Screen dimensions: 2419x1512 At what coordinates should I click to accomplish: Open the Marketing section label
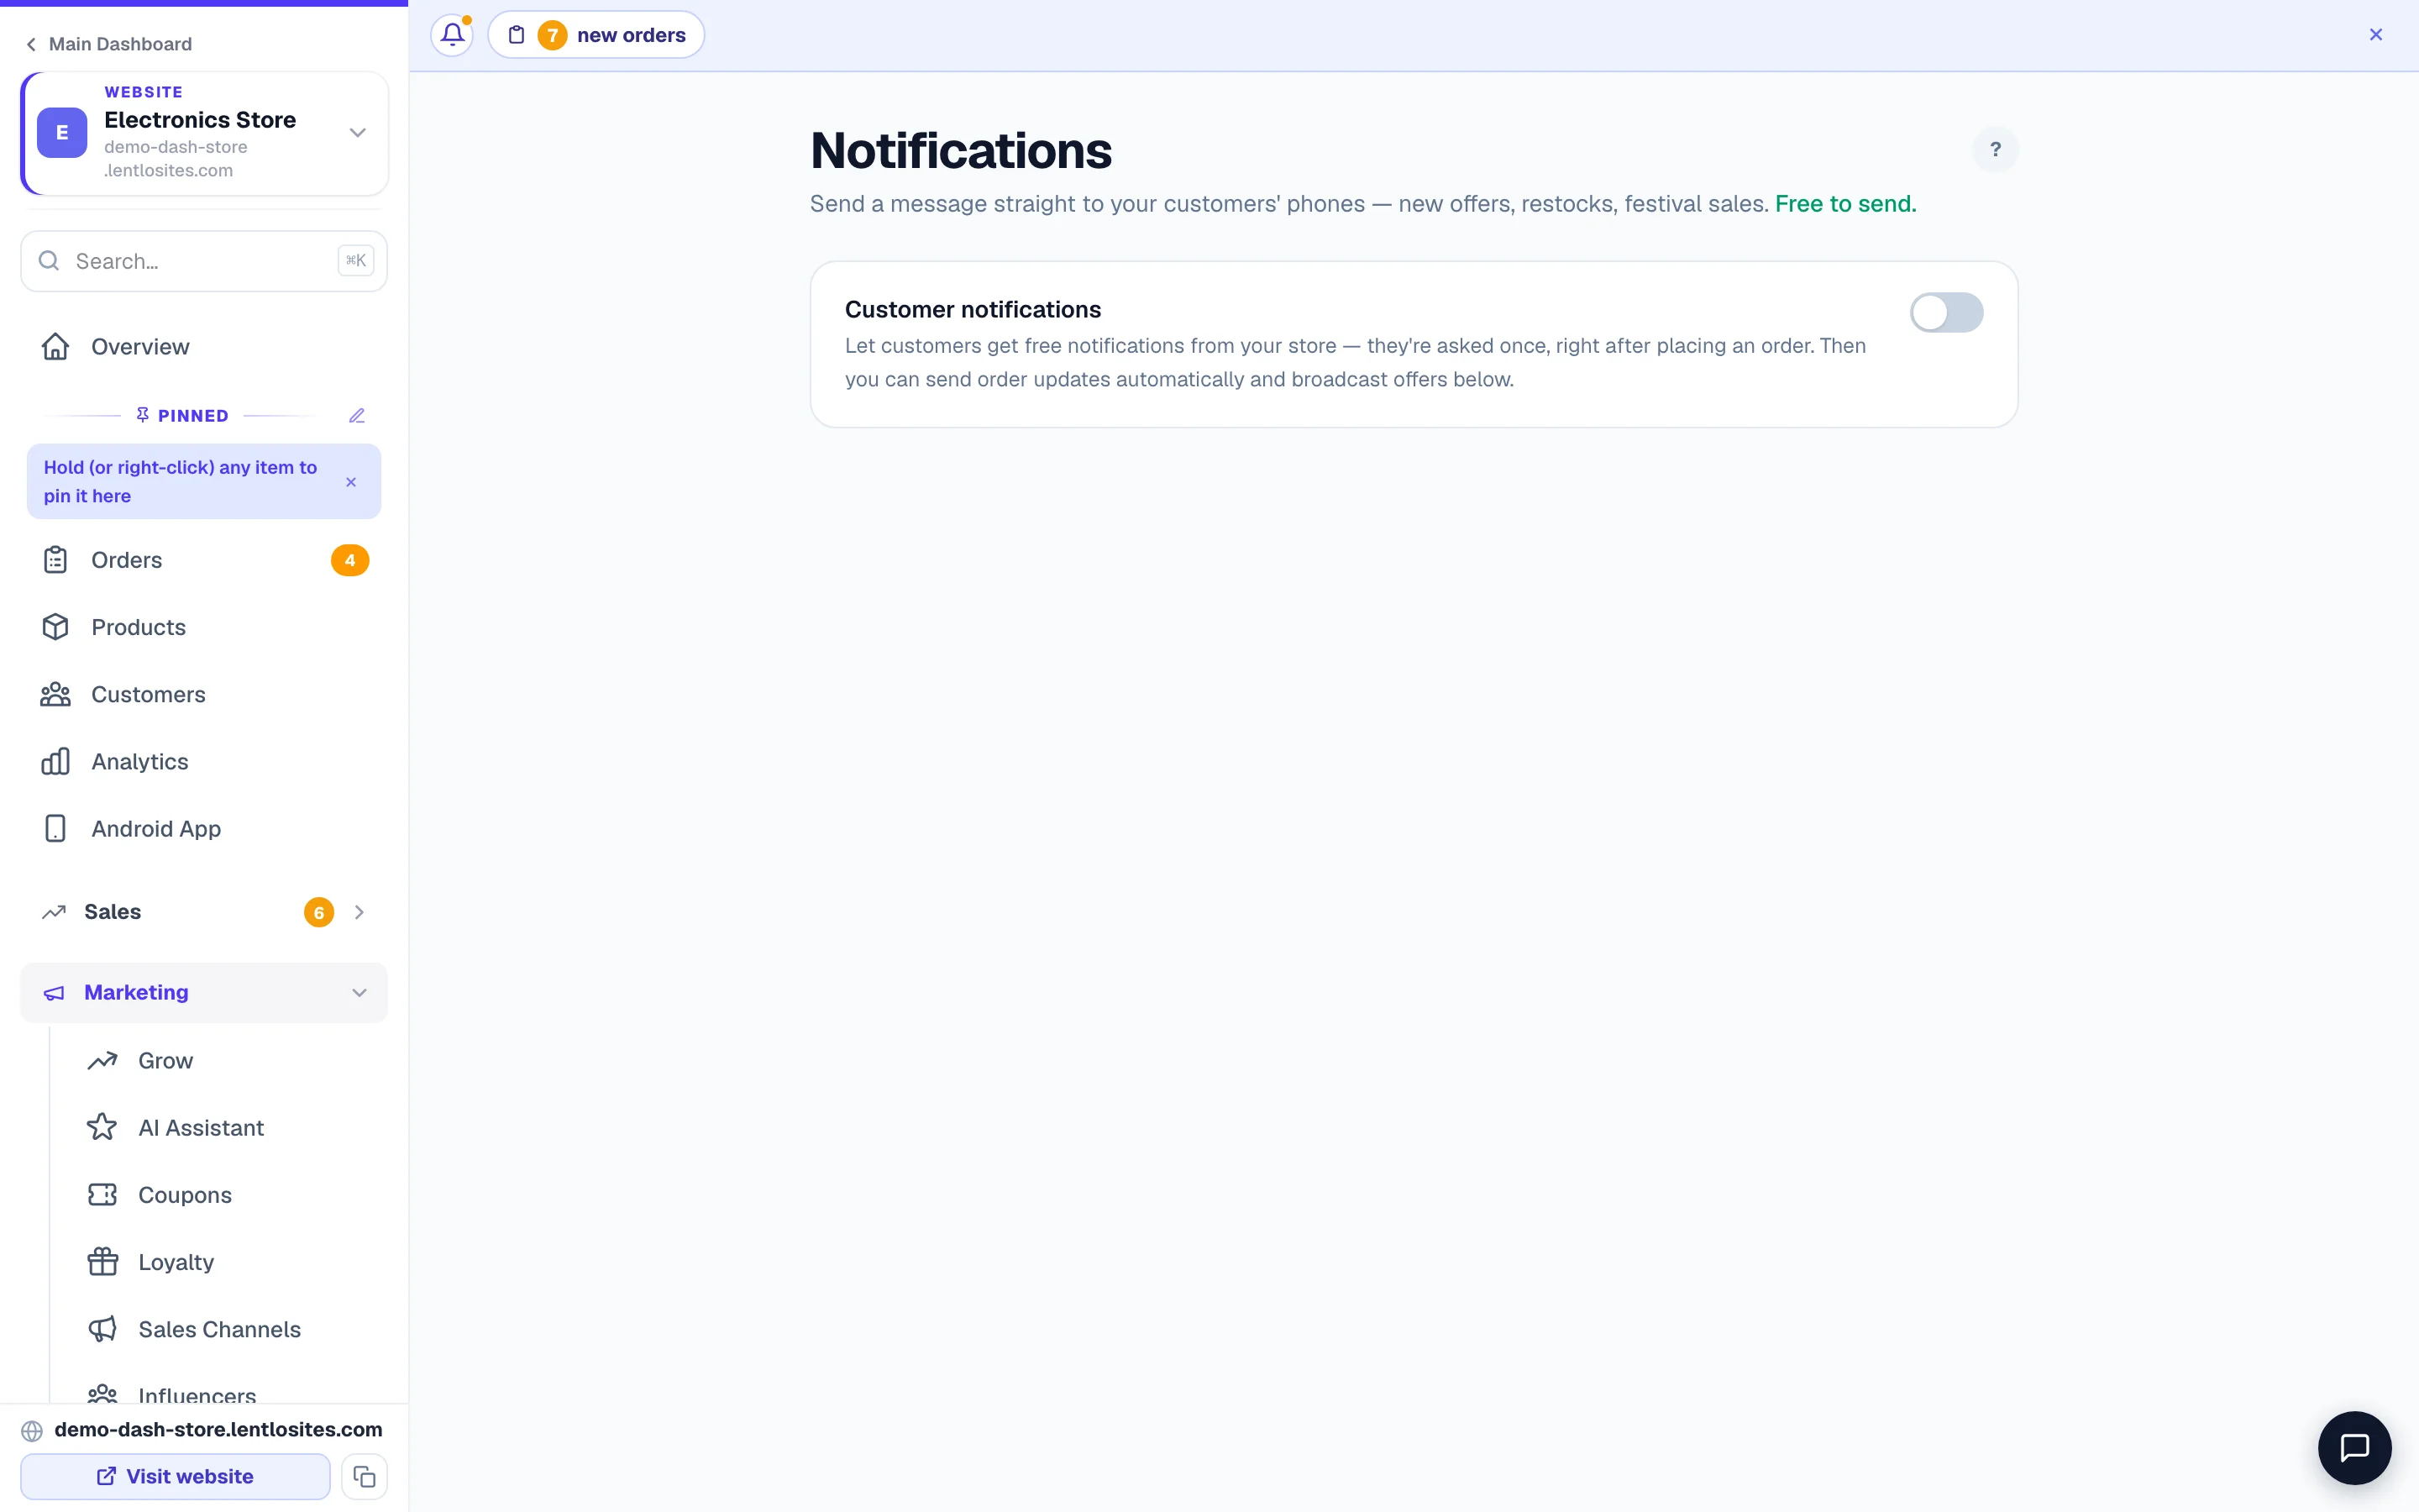click(136, 992)
